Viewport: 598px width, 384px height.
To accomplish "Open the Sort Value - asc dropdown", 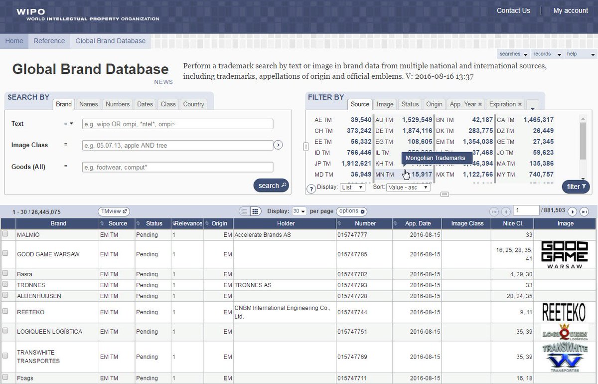I will pyautogui.click(x=409, y=188).
